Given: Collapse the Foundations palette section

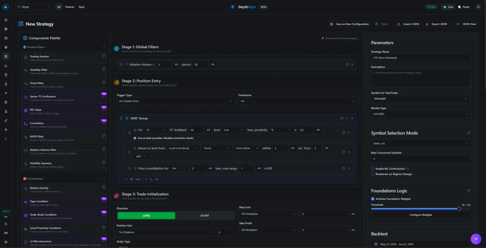Looking at the screenshot, I should click(x=104, y=178).
